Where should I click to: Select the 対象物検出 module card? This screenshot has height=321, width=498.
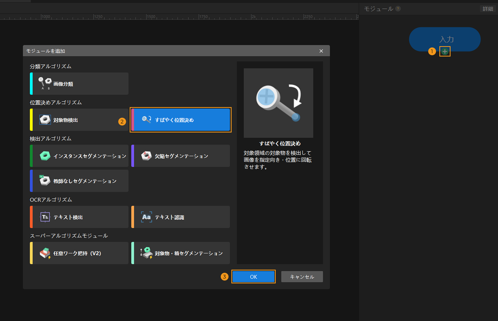pos(79,120)
